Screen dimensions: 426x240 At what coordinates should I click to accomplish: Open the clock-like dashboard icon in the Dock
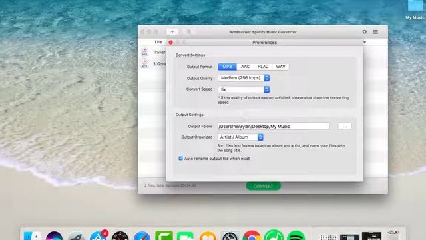pos(120,235)
